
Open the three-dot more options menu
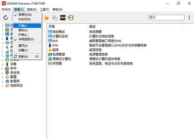189,18
